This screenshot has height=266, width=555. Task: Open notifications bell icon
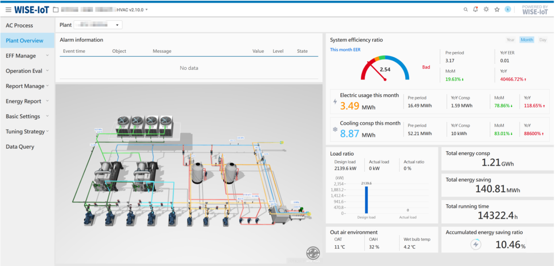pyautogui.click(x=476, y=10)
